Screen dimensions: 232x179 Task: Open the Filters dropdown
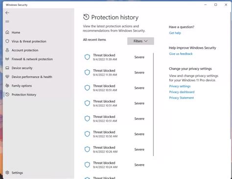click(x=140, y=41)
